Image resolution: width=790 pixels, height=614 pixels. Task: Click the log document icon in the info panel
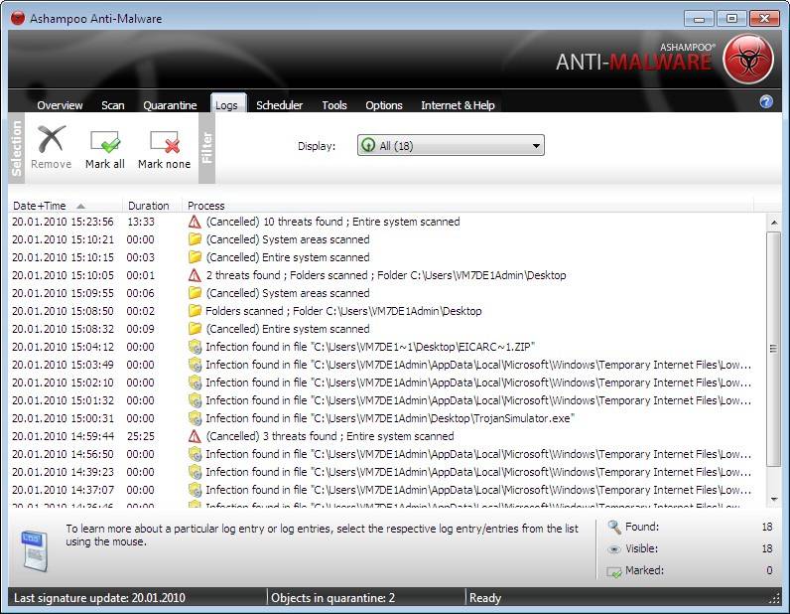coord(36,551)
